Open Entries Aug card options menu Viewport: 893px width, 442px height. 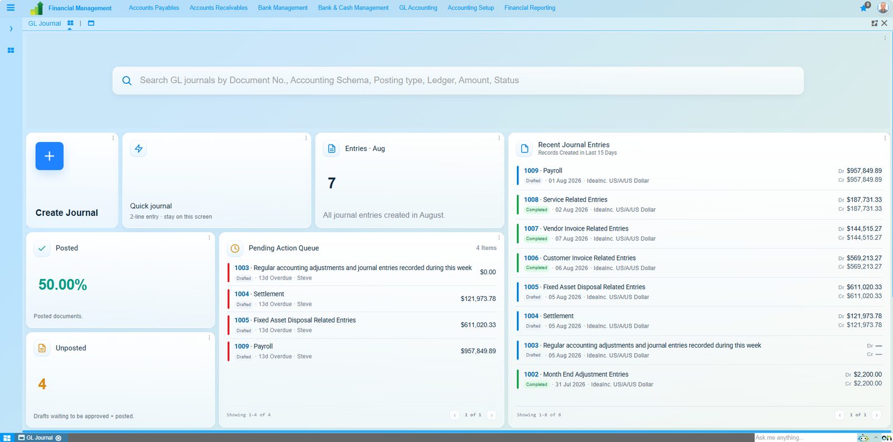(x=499, y=138)
